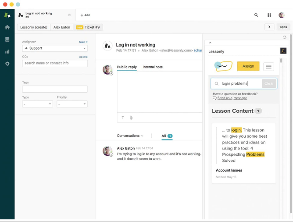Open the Admin settings gear icon
293x222 pixels.
point(7,64)
